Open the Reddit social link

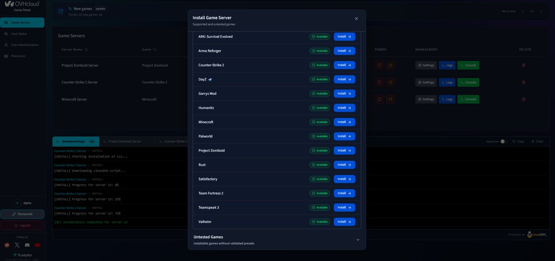pos(7,245)
